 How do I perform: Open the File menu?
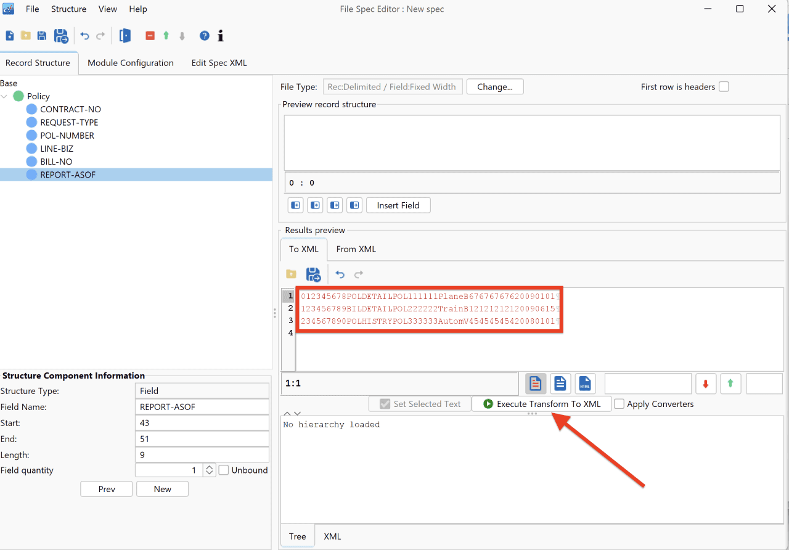(33, 9)
